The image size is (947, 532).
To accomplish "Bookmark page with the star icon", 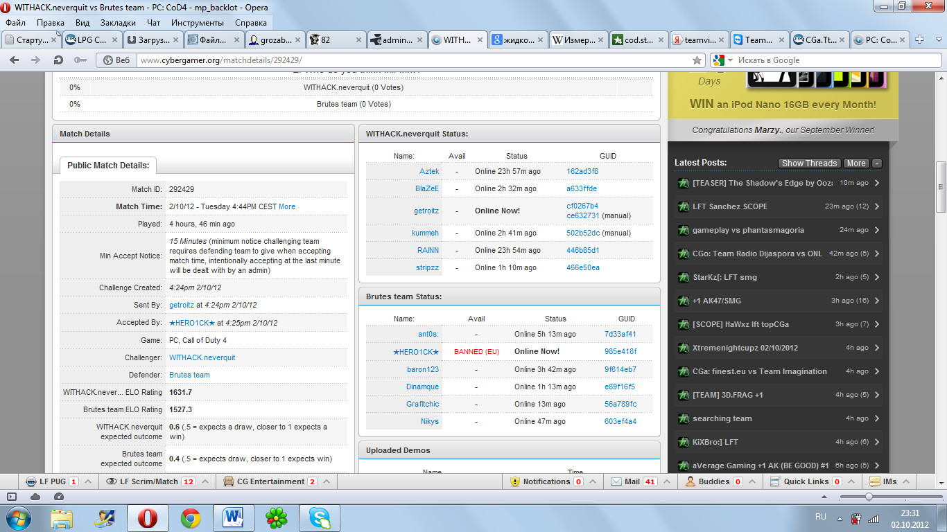I will [697, 60].
